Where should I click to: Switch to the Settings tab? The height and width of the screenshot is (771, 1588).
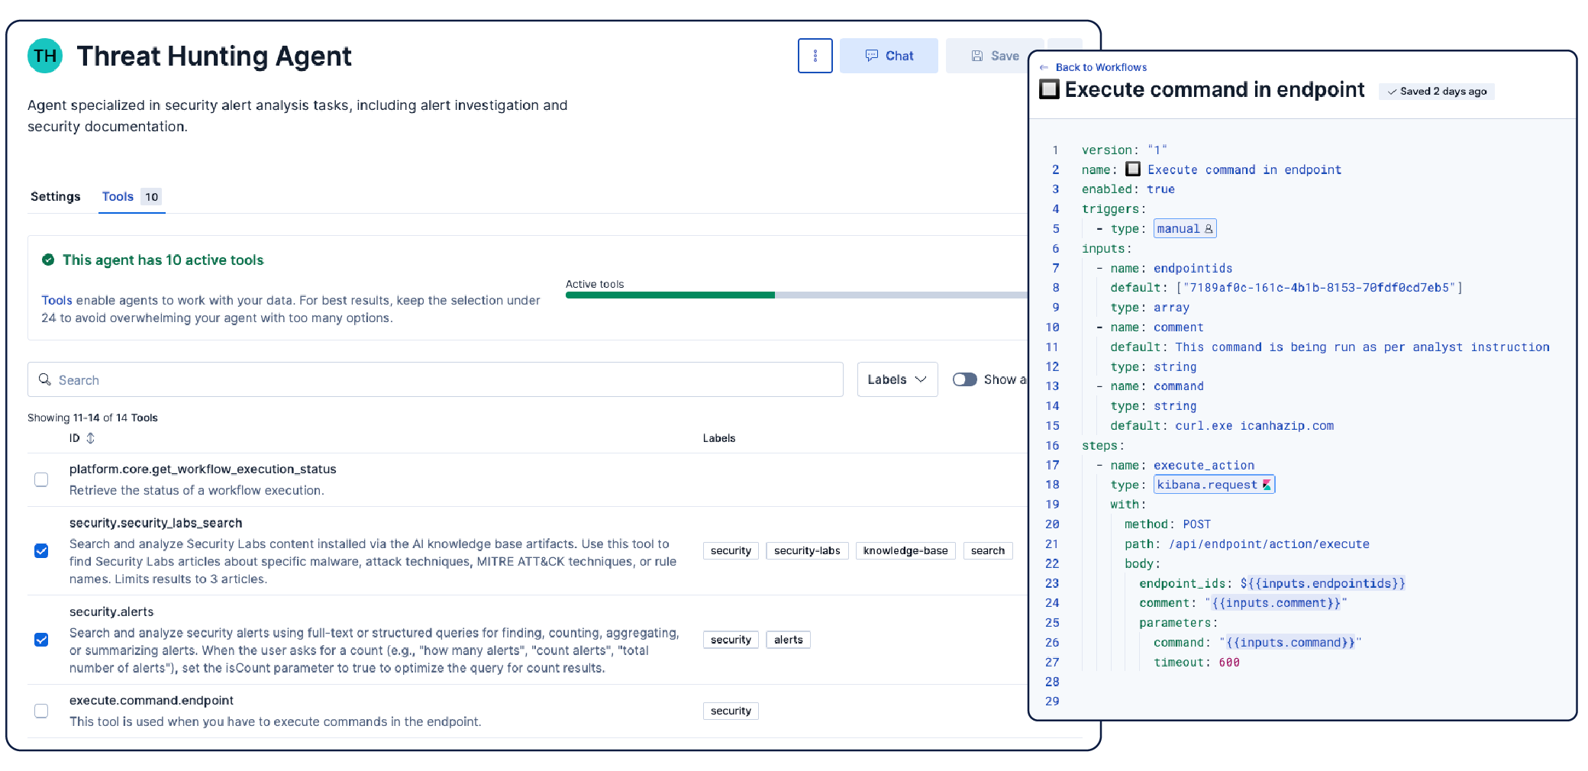pos(55,197)
